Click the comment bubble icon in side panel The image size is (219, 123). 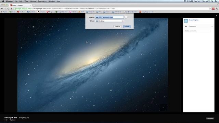(x=186, y=26)
